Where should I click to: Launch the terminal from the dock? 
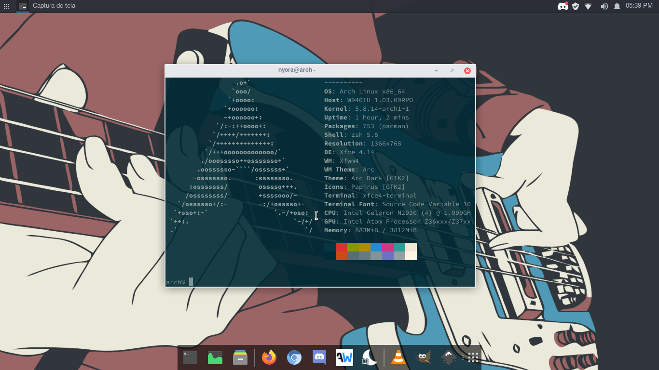(x=190, y=357)
